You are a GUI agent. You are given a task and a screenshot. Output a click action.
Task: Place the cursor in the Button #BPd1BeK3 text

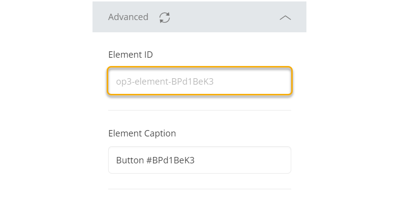[155, 160]
